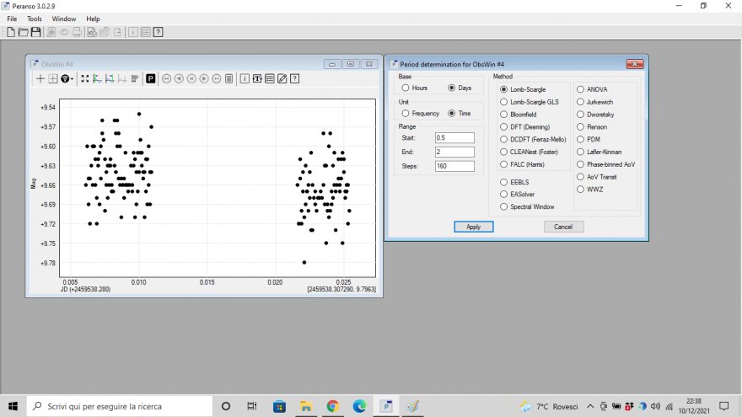
Task: Cancel the period determination dialog
Action: [563, 227]
